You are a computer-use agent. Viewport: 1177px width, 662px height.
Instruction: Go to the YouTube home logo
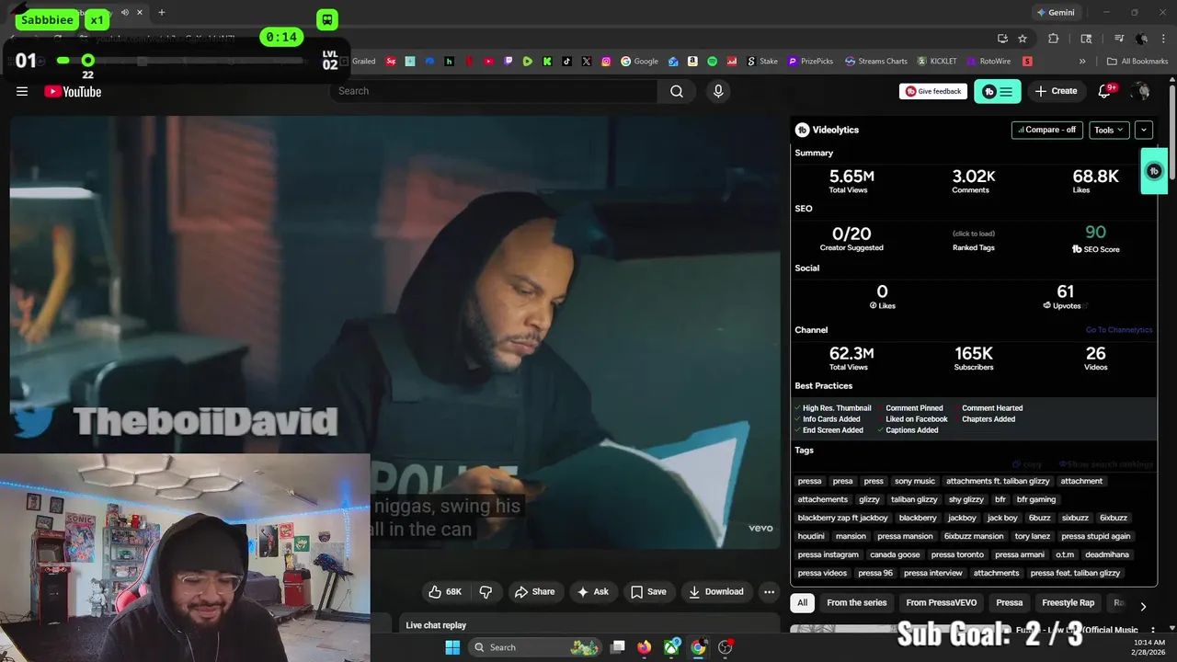(73, 91)
